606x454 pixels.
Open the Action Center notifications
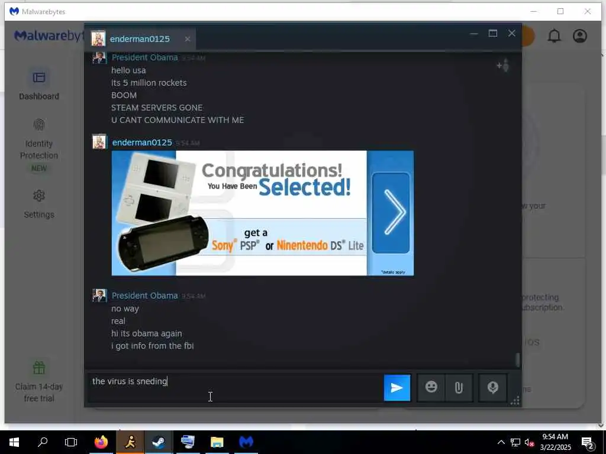pos(588,442)
